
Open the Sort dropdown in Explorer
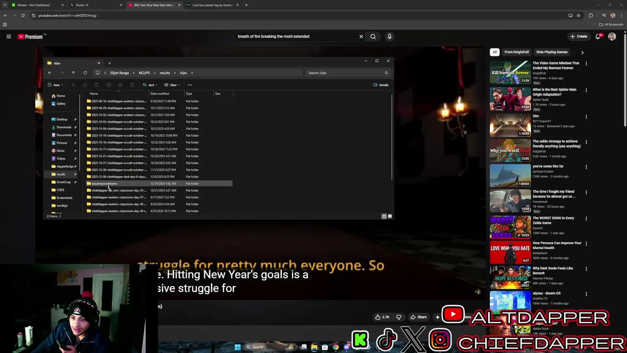click(x=149, y=85)
